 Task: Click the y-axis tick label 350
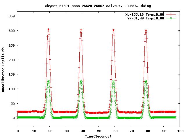tap(12, 16)
